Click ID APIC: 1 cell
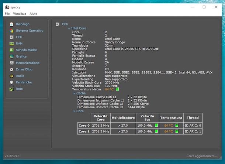Image resolution: width=225 pixels, height=164 pixels. coord(193,131)
